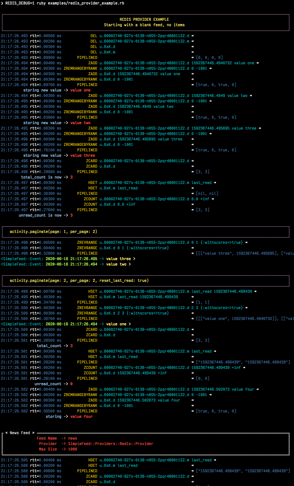Screen dimensions: 294x486
Task: Click the 'rtt=0.76100 ms' value
Action: (x=46, y=150)
